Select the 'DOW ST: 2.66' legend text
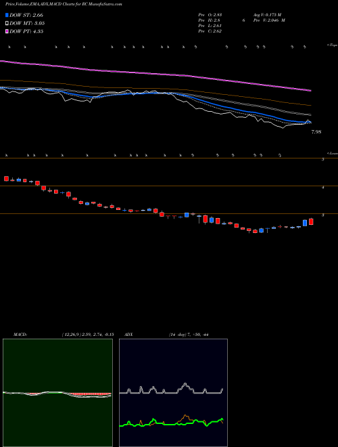This screenshot has height=447, width=338. 26,15
